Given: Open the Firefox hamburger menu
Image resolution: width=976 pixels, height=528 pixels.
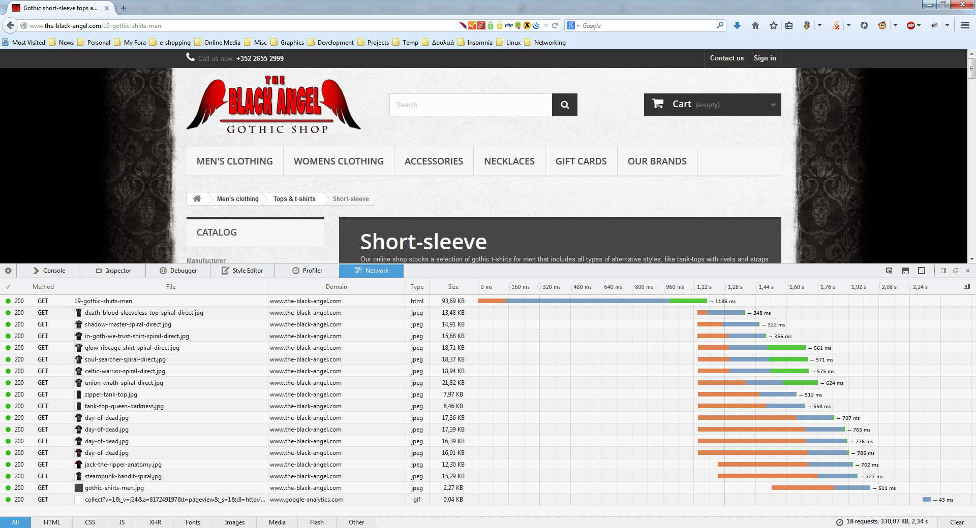Looking at the screenshot, I should (965, 25).
